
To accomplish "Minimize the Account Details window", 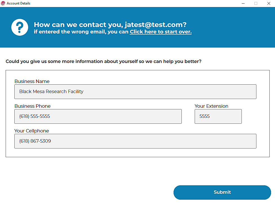I will click(243, 3).
